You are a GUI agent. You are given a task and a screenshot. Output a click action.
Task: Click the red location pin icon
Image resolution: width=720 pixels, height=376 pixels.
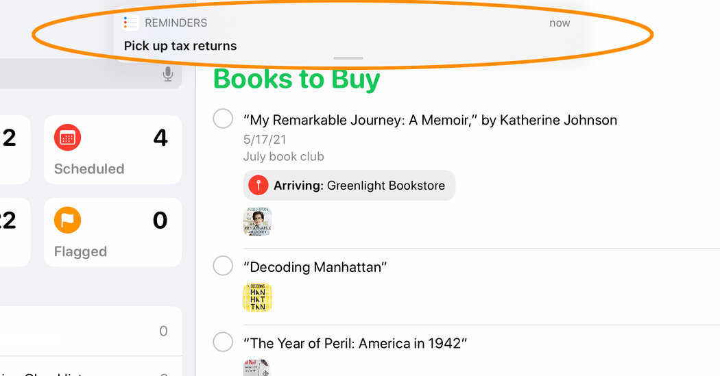pos(259,185)
